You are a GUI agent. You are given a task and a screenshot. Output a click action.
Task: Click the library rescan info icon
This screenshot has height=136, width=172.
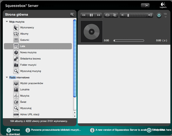coord(28,130)
